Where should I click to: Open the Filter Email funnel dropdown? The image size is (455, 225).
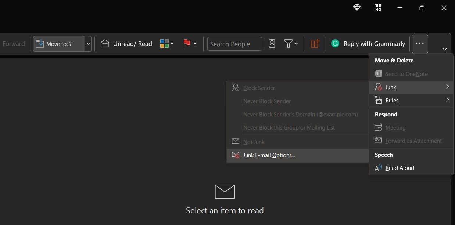[x=291, y=44]
